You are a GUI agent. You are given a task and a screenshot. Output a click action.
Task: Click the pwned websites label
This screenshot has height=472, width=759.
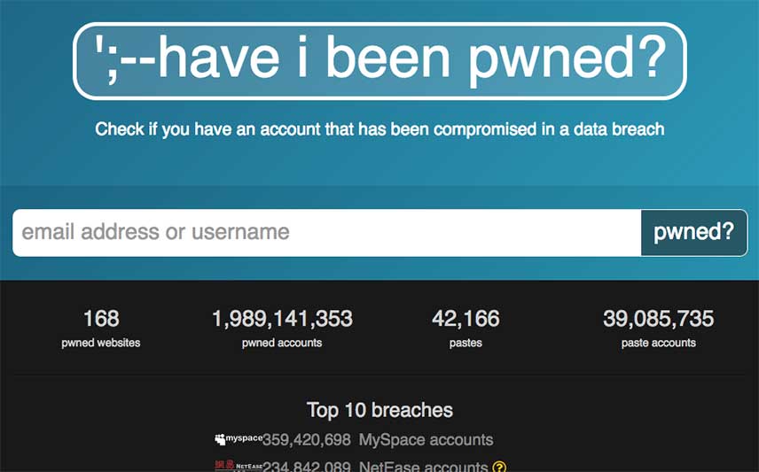tap(101, 343)
